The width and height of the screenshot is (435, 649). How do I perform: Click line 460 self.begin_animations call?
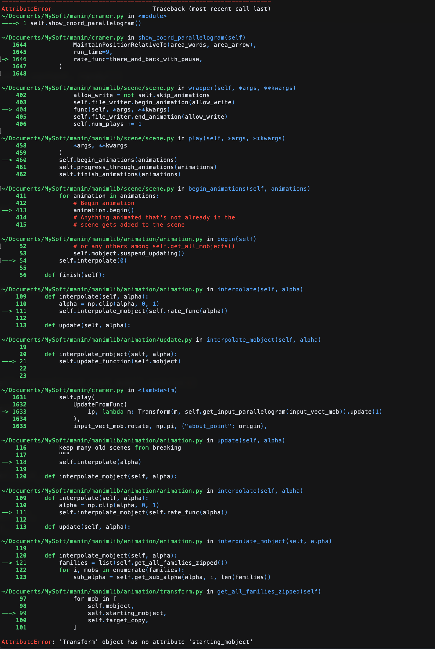coord(118,160)
